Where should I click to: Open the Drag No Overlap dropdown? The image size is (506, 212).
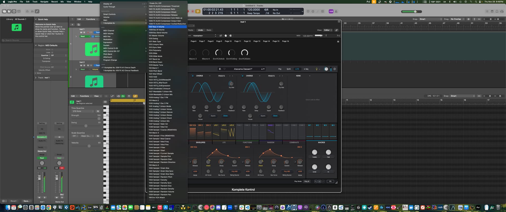(x=458, y=19)
